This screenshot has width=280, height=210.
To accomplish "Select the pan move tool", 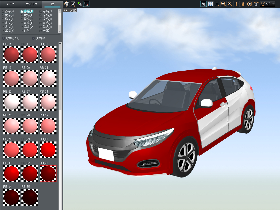I will click(237, 4).
